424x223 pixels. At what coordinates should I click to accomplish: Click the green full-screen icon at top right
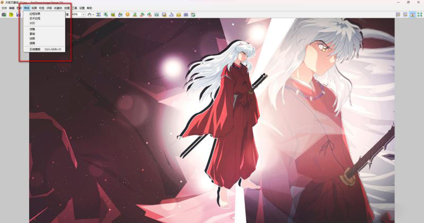420,15
